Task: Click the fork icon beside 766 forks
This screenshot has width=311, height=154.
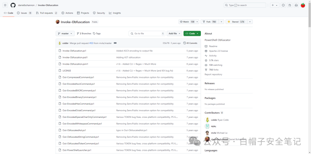Action: pyautogui.click(x=206, y=70)
